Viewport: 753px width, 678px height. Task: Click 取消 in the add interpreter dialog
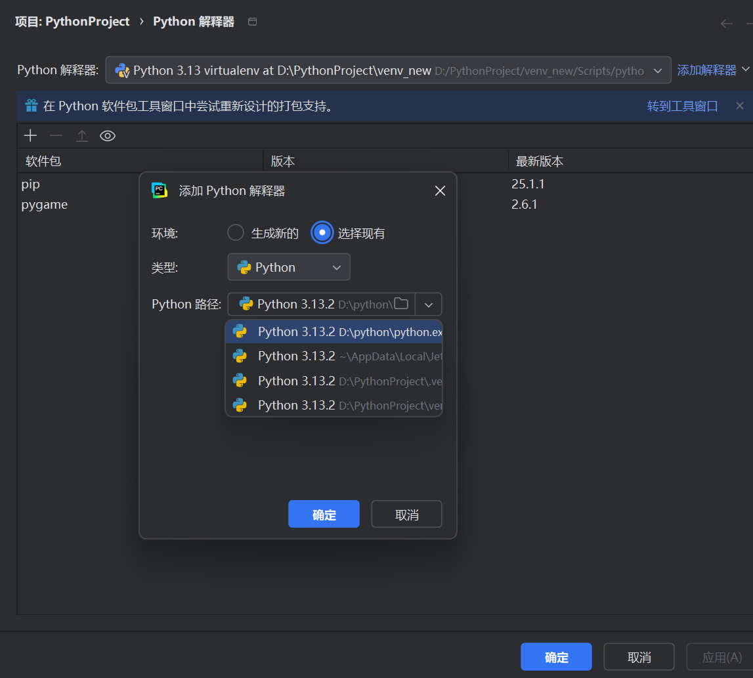coord(406,515)
